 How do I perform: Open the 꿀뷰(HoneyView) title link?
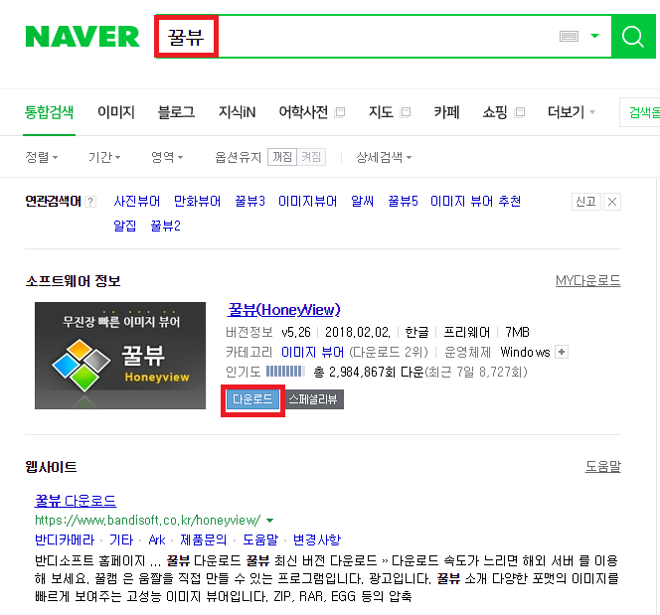[x=283, y=310]
